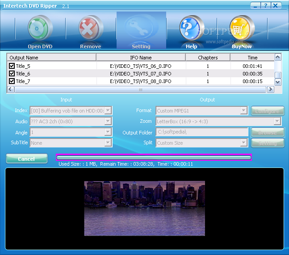Open the Split Custom Size dropdown
289x255 pixels.
[243, 142]
